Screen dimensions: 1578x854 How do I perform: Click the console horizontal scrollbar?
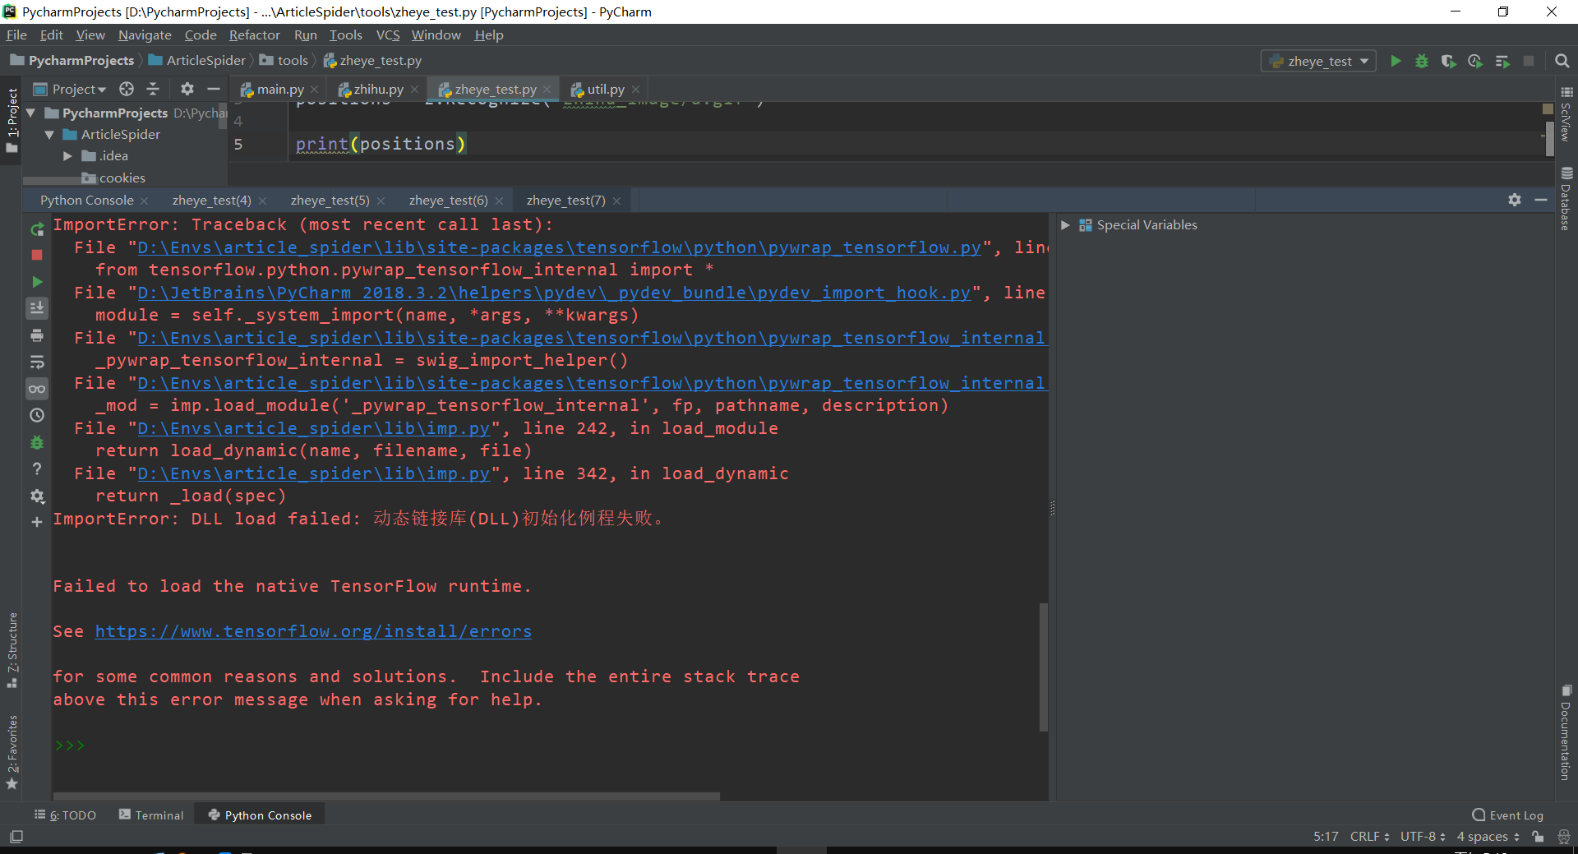(x=386, y=796)
